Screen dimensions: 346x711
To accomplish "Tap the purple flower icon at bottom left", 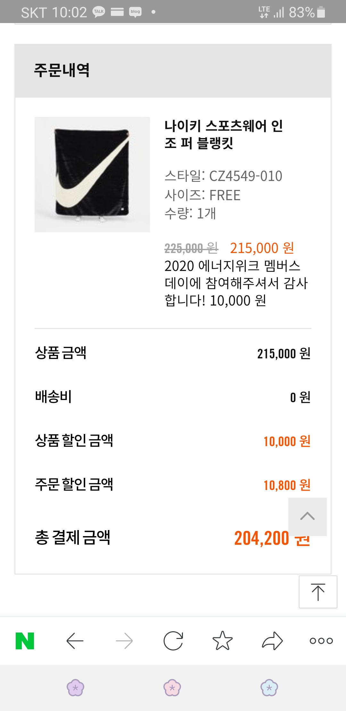I will tap(75, 688).
